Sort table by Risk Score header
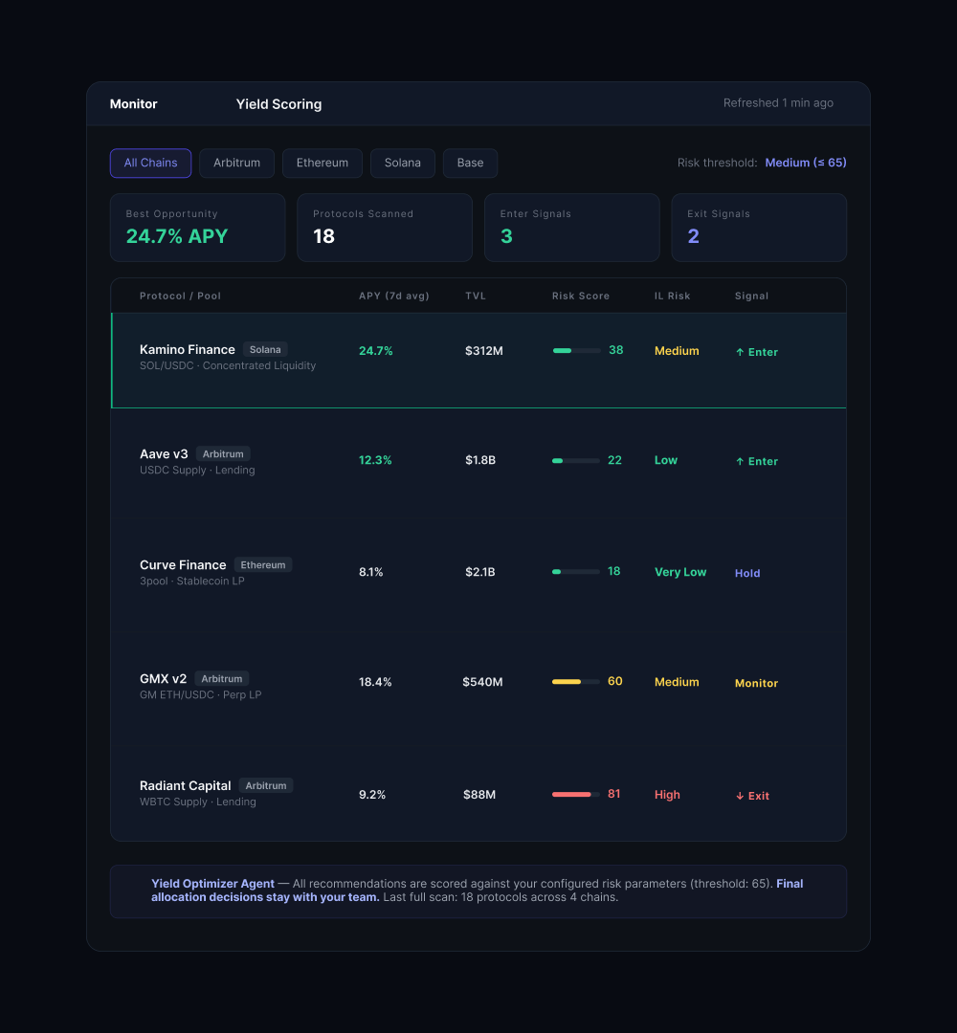Image resolution: width=957 pixels, height=1033 pixels. click(580, 297)
